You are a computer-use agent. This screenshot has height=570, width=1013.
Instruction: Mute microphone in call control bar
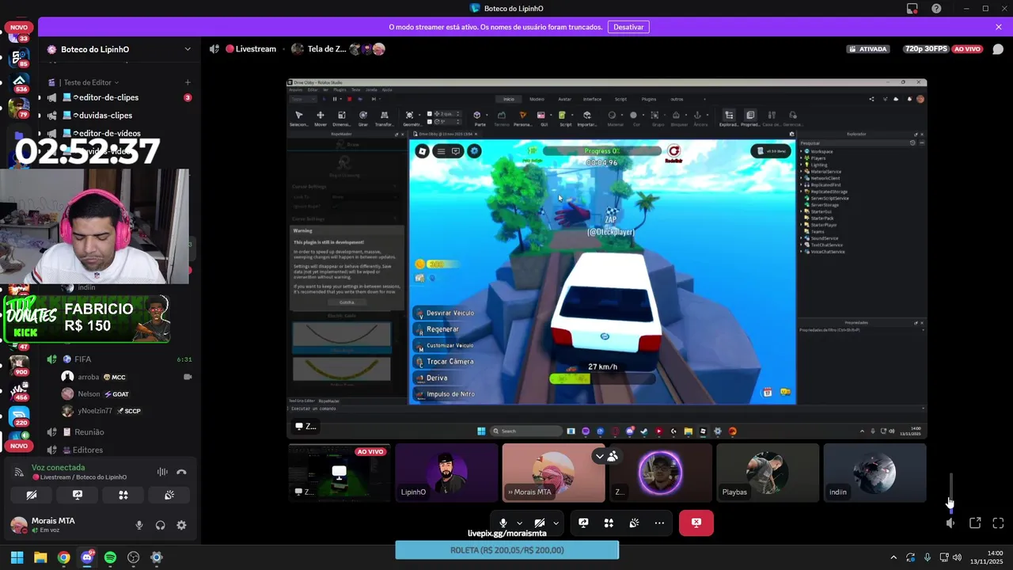503,522
